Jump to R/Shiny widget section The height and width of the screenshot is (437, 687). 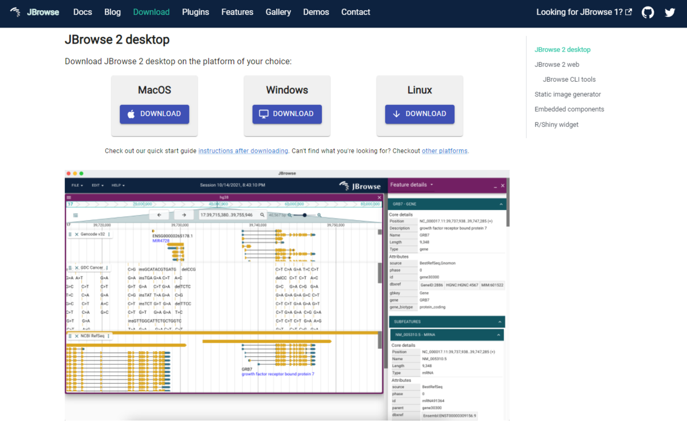tap(556, 124)
